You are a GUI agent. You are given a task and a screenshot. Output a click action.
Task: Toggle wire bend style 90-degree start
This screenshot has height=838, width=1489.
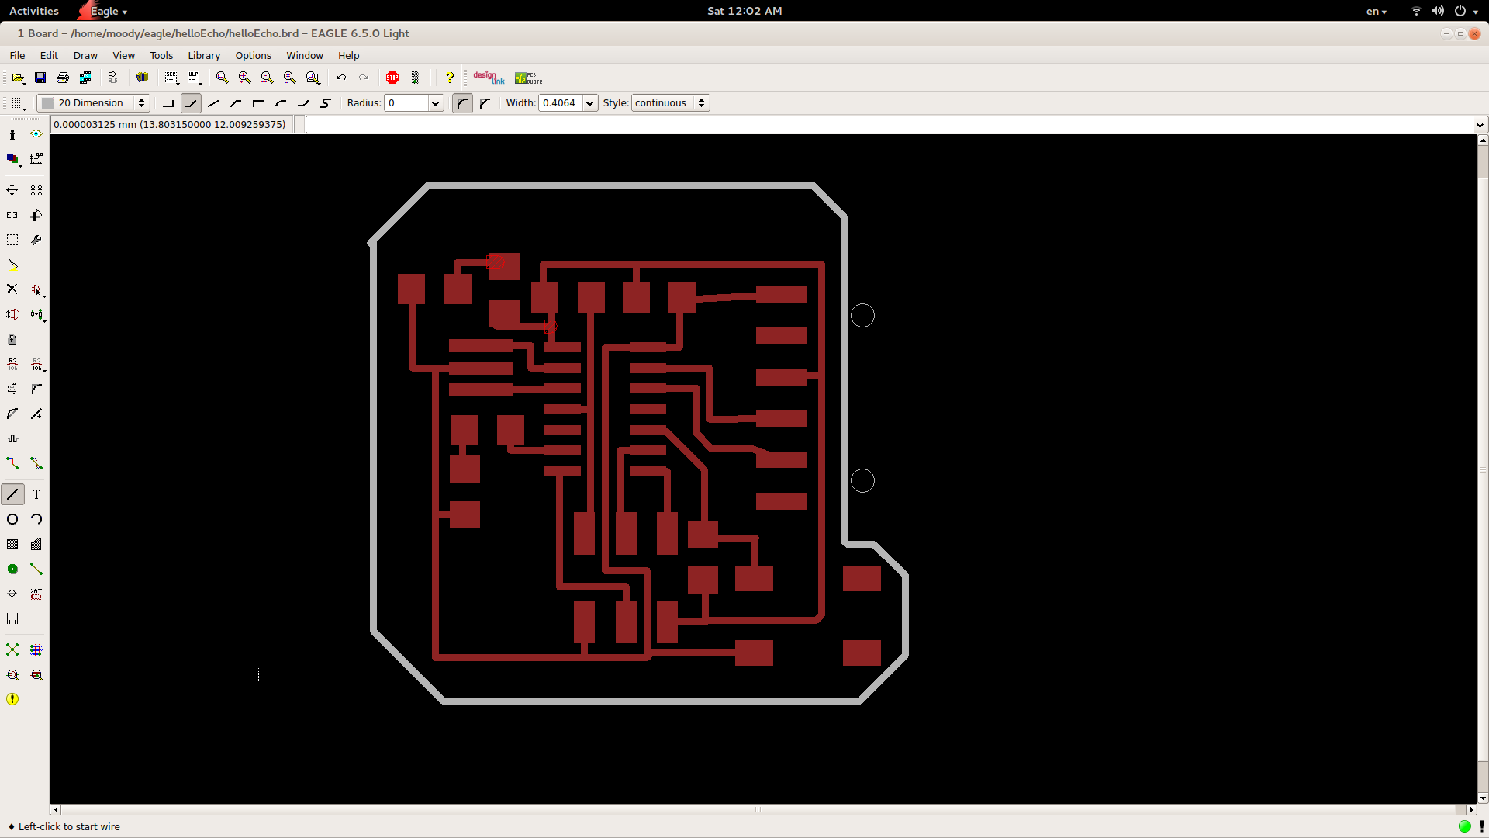coord(168,103)
